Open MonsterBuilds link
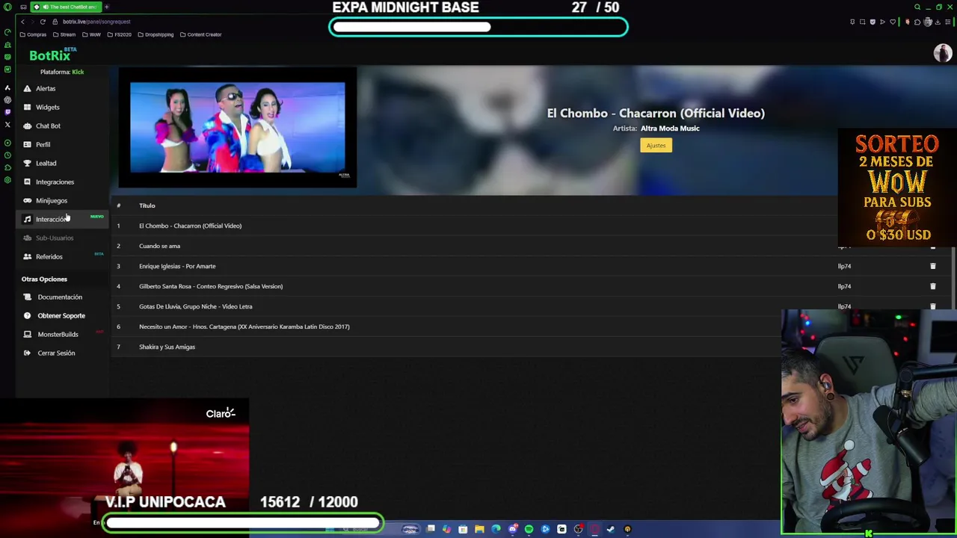Screen dimensions: 957x538 [x=58, y=334]
